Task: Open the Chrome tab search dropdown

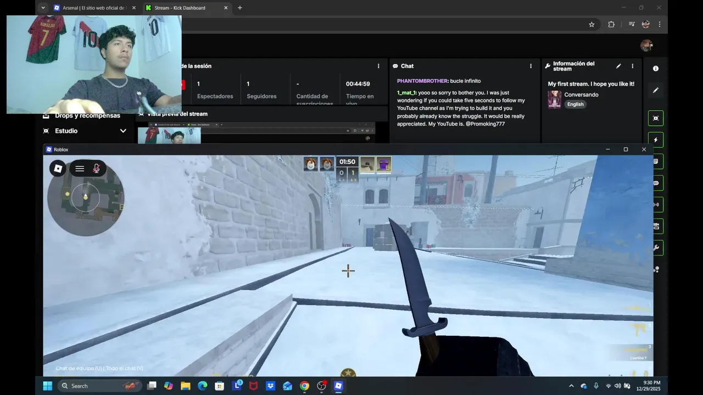Action: click(43, 8)
